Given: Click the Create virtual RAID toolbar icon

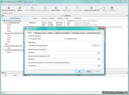Looking at the screenshot, I should pyautogui.click(x=92, y=8).
